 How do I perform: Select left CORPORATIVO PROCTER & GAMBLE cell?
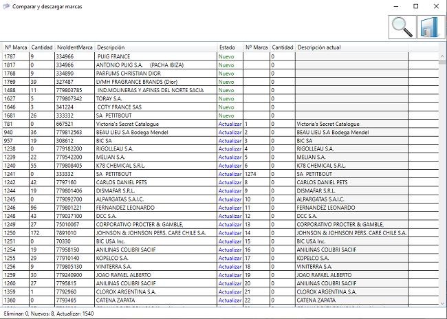pos(155,224)
